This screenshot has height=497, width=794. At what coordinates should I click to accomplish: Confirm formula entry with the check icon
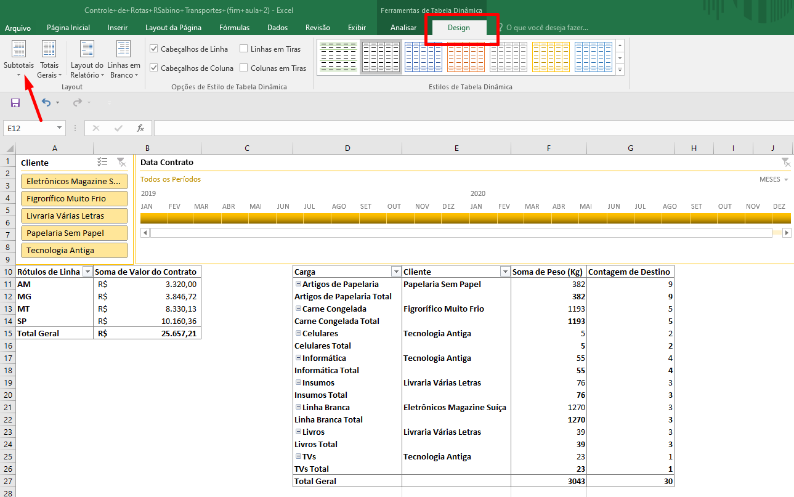coord(118,128)
